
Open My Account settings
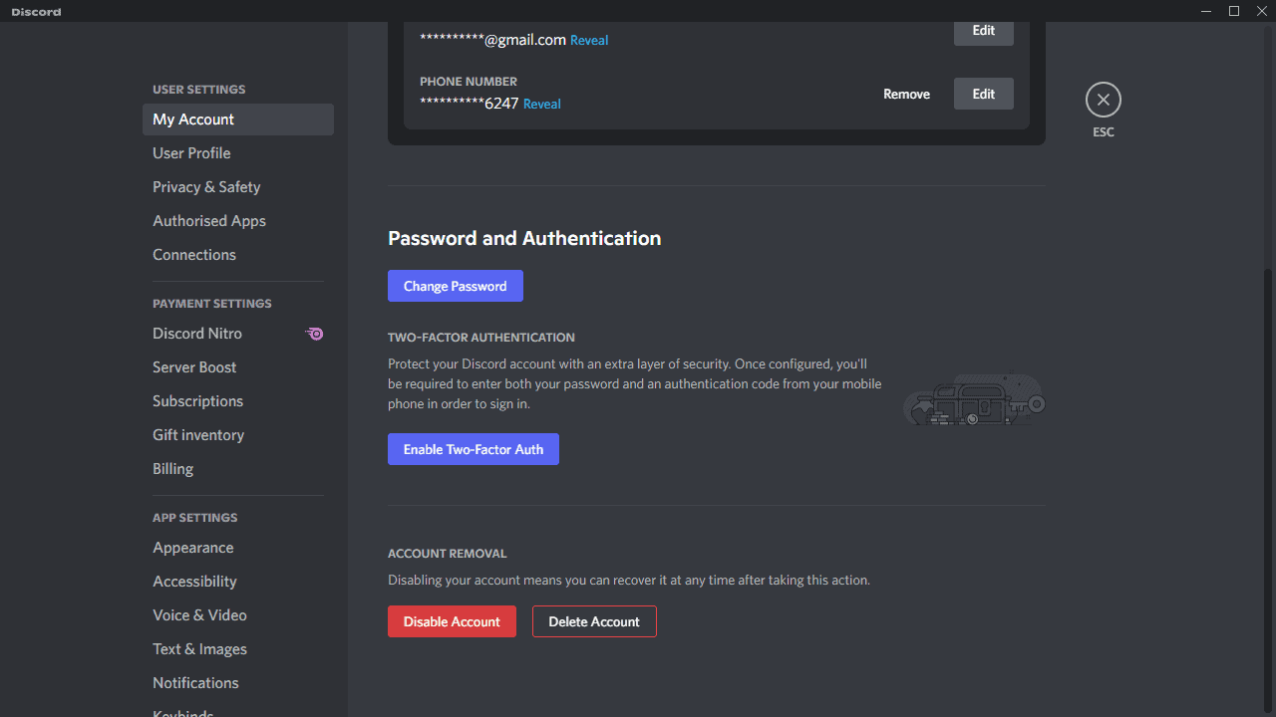[237, 119]
